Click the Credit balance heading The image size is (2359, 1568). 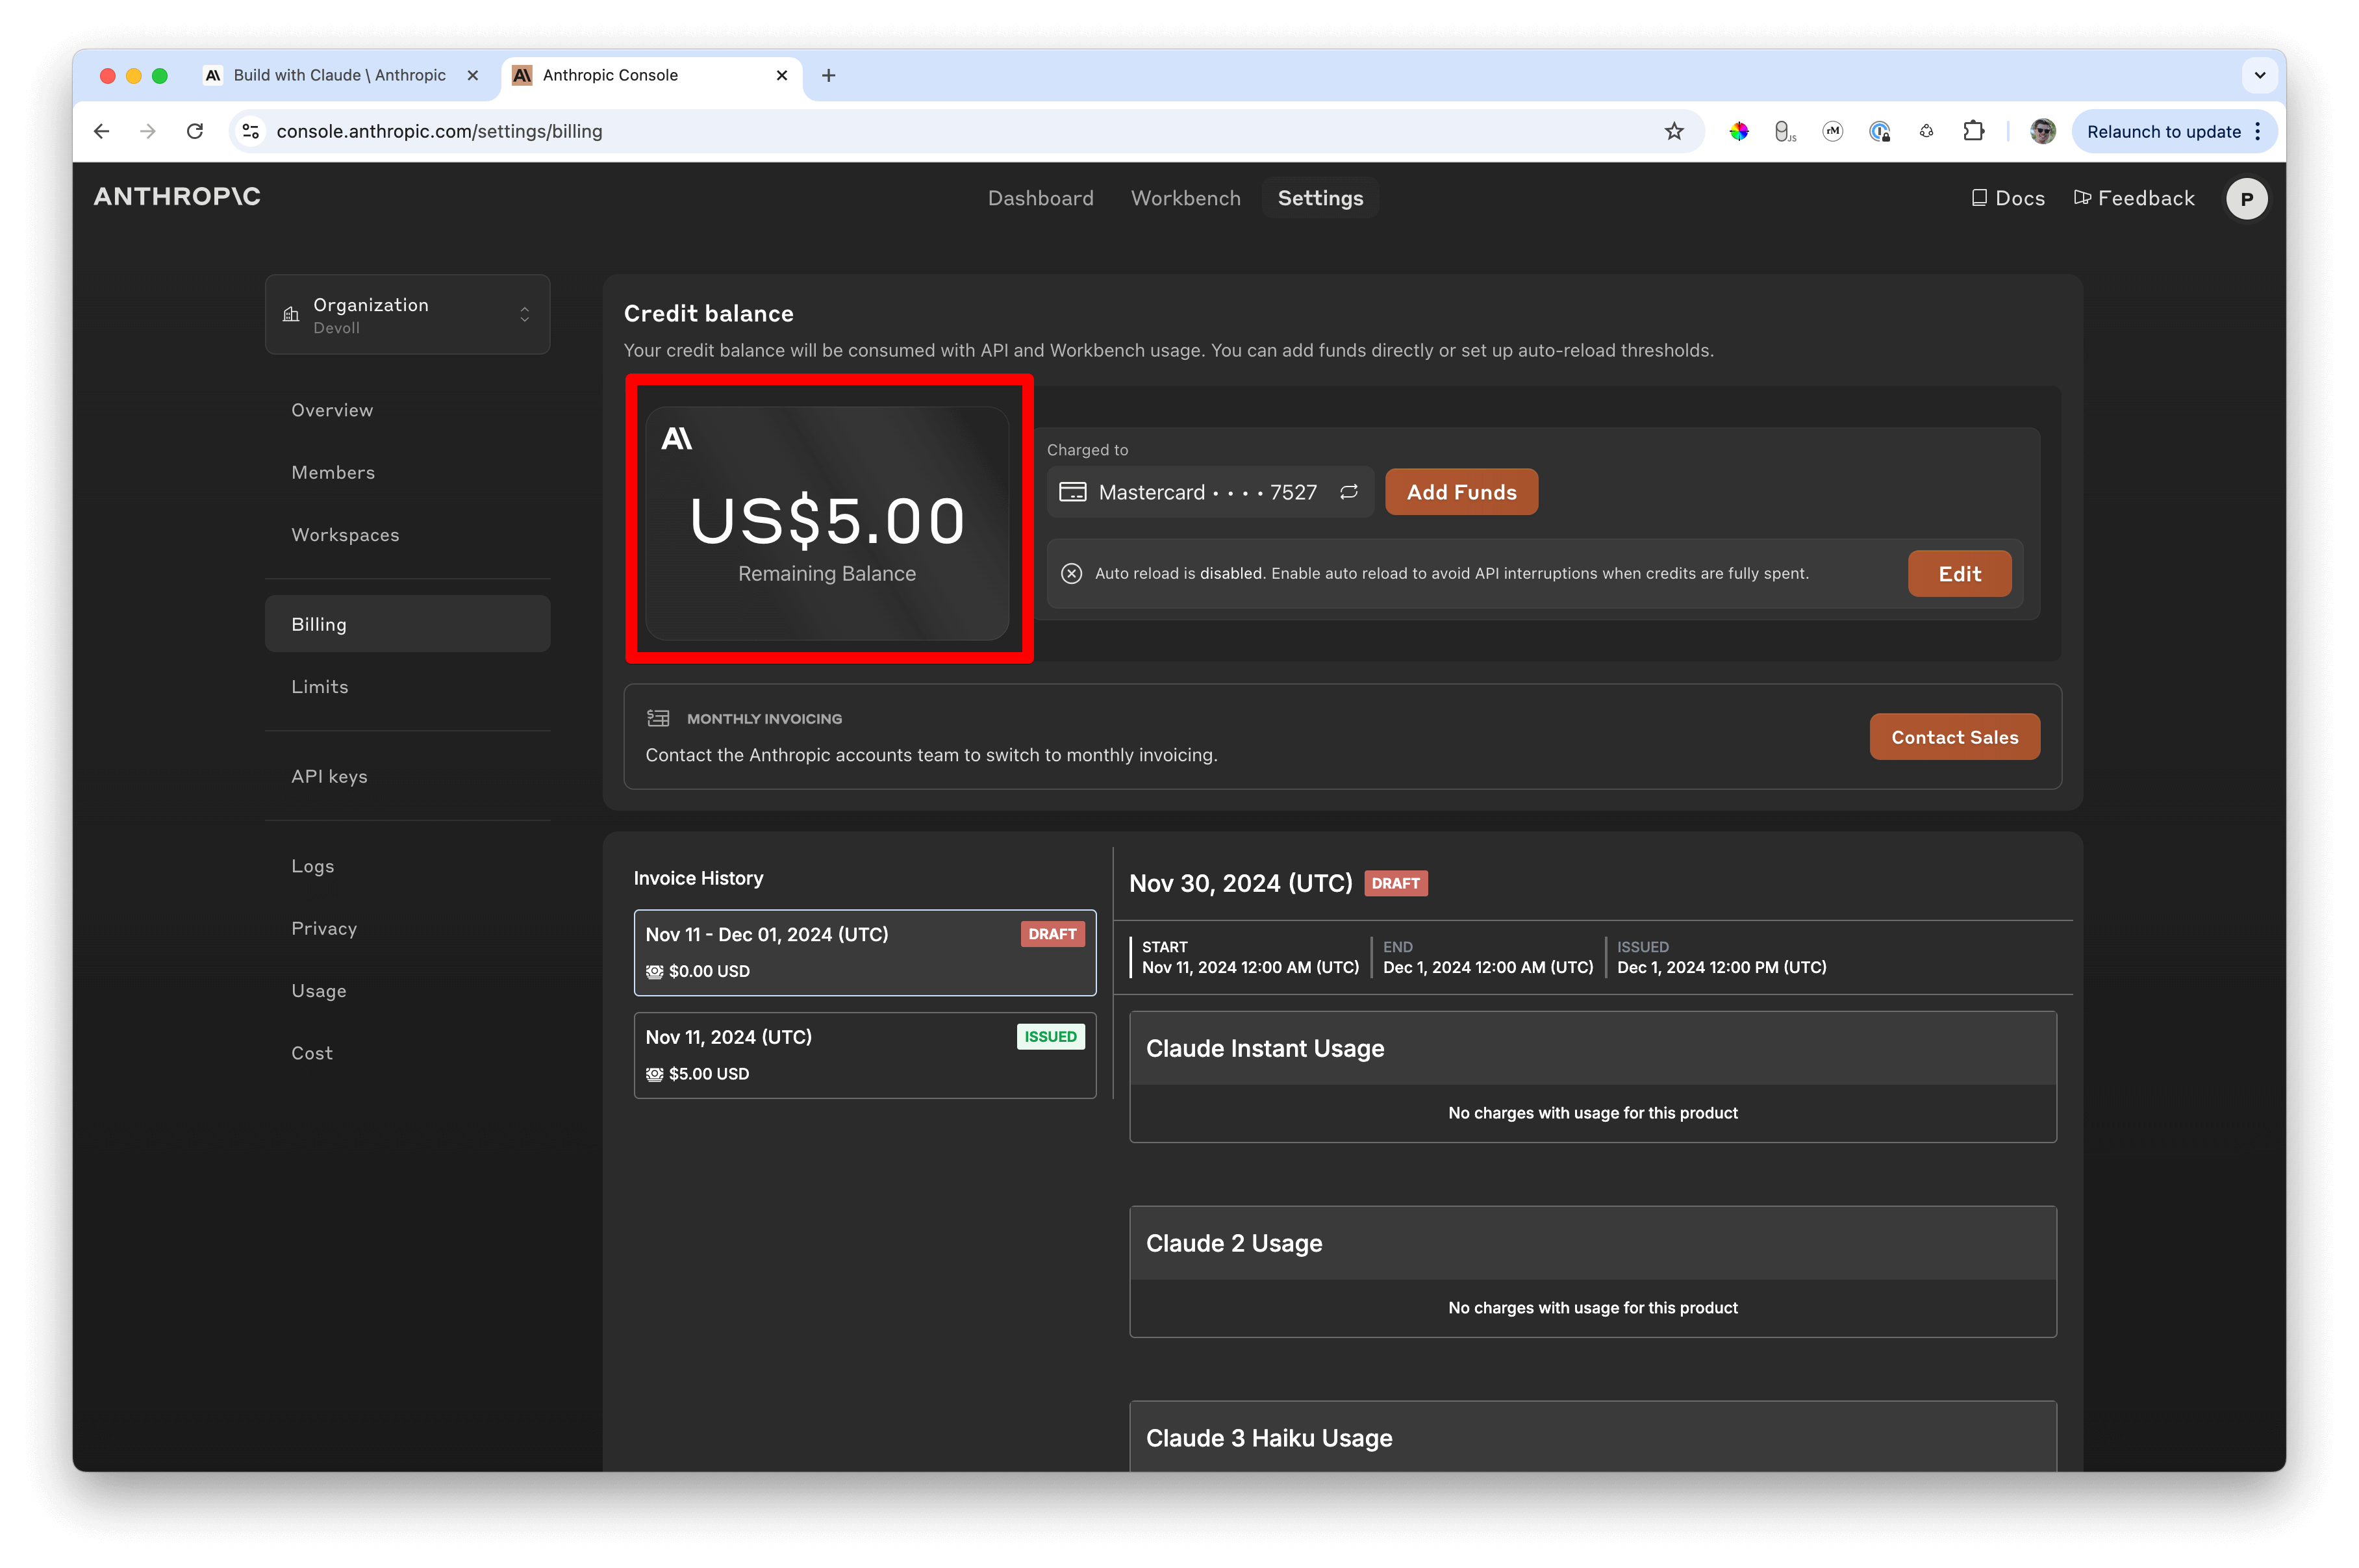coord(708,314)
